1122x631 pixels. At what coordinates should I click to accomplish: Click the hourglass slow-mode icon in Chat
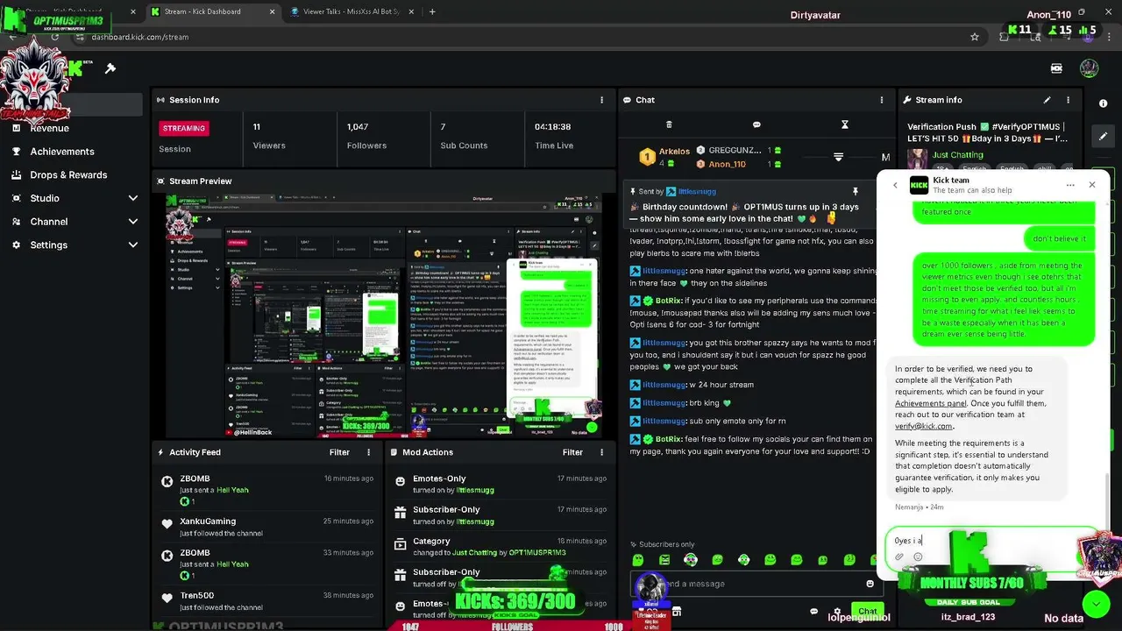coord(845,124)
